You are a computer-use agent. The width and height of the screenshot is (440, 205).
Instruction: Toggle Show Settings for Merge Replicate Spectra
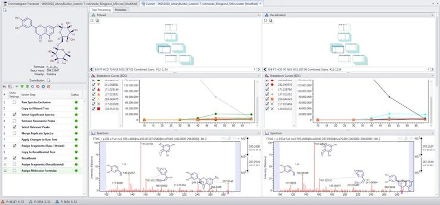[14, 133]
